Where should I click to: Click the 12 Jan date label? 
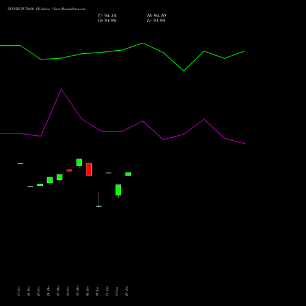[x=107, y=291]
